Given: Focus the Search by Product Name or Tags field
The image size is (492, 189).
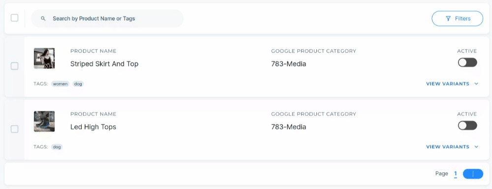Looking at the screenshot, I should point(107,19).
